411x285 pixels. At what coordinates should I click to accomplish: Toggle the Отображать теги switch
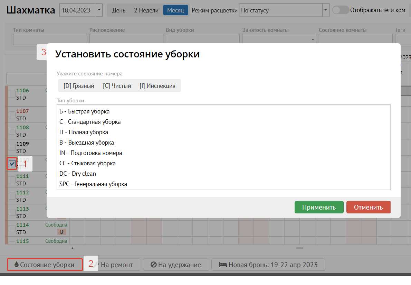(341, 10)
